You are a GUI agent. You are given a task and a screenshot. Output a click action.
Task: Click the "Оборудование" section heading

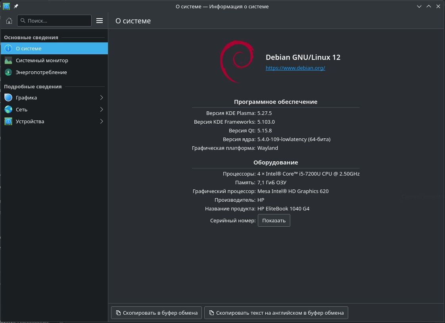[x=276, y=162]
